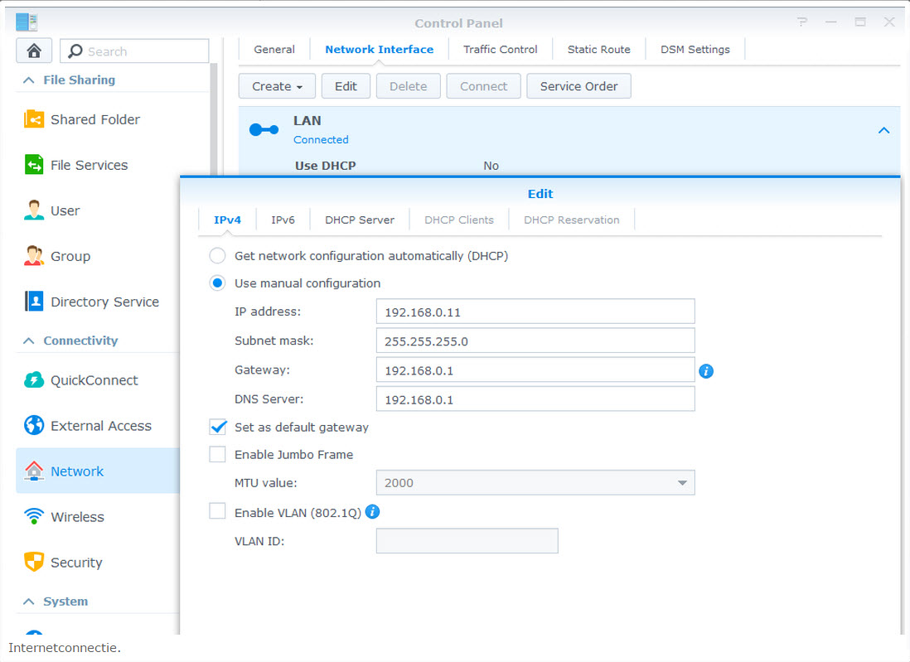This screenshot has width=910, height=662.
Task: Click the Service Order button
Action: click(578, 86)
